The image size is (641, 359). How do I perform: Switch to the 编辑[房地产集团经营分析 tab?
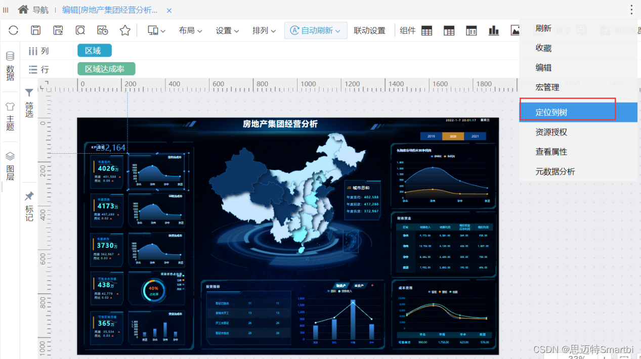111,10
